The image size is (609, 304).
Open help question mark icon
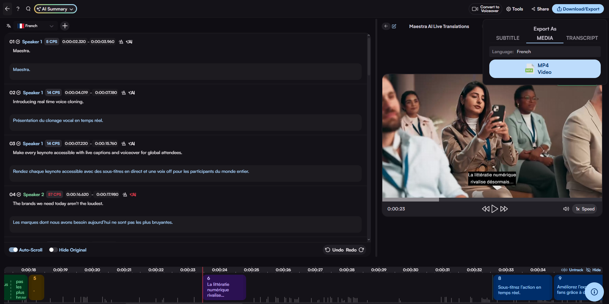[x=18, y=9]
